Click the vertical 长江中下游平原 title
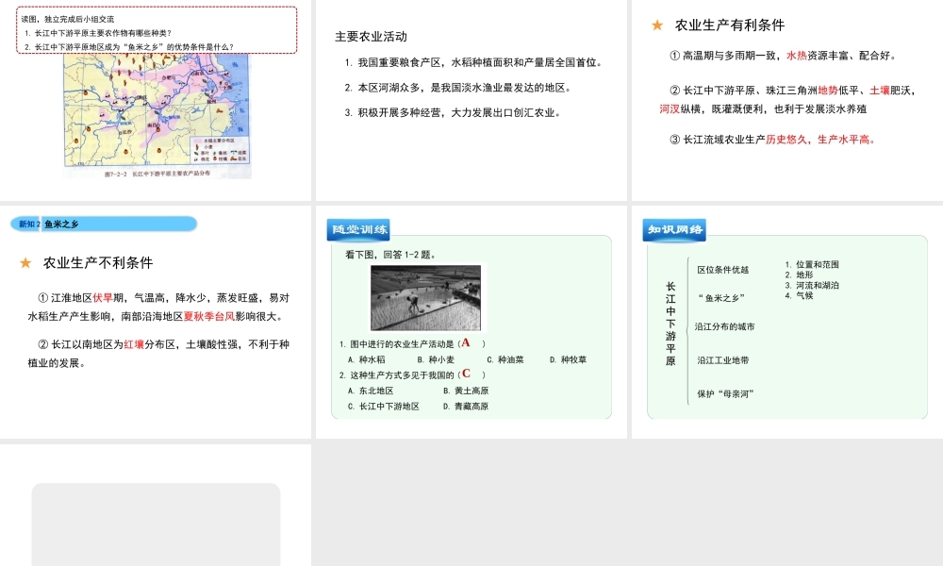Screen dimensions: 943x566 click(670, 324)
